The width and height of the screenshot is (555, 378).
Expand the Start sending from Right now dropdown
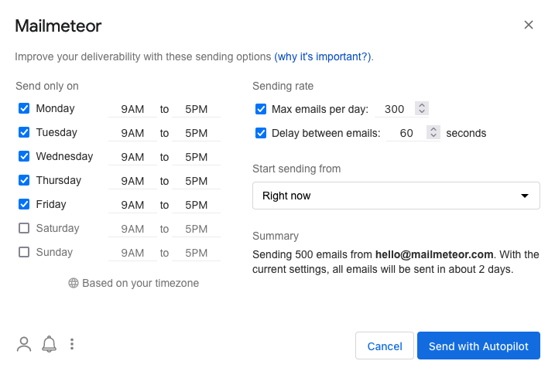tap(396, 196)
